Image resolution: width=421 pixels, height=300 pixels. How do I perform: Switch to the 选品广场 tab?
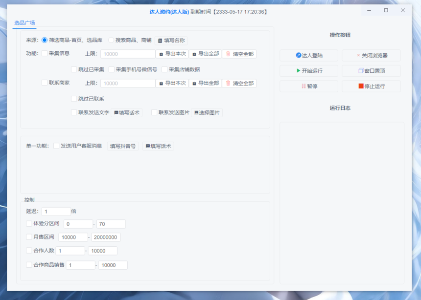click(x=24, y=23)
